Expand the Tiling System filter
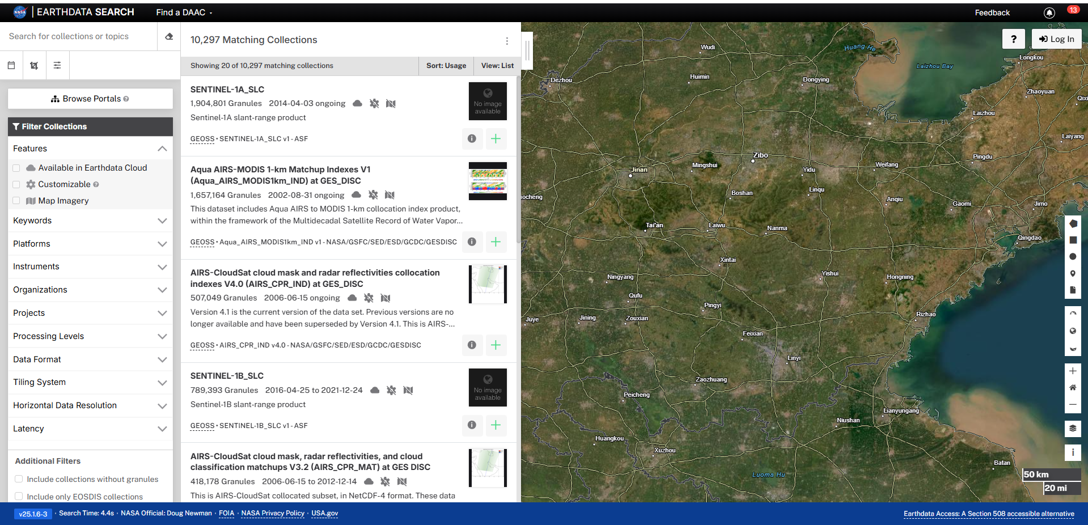Screen dimensions: 1088x525 click(x=90, y=382)
